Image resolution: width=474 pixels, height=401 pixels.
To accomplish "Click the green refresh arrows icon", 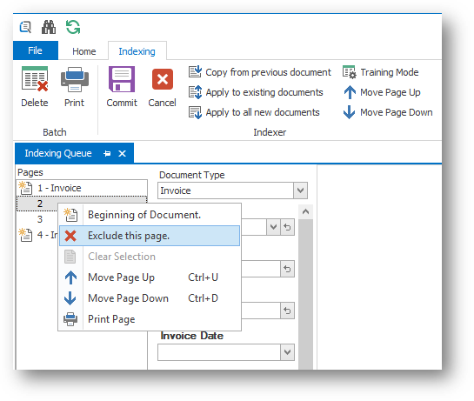I will click(x=73, y=27).
